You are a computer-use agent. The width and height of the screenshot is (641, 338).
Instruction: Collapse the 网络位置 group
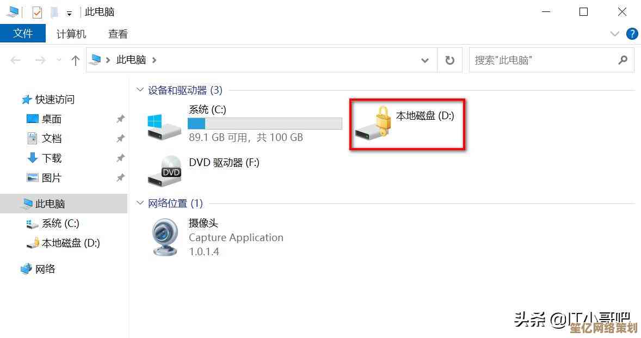click(x=140, y=202)
